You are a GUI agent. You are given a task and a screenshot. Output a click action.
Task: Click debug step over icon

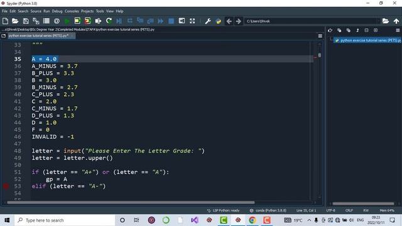point(130,21)
